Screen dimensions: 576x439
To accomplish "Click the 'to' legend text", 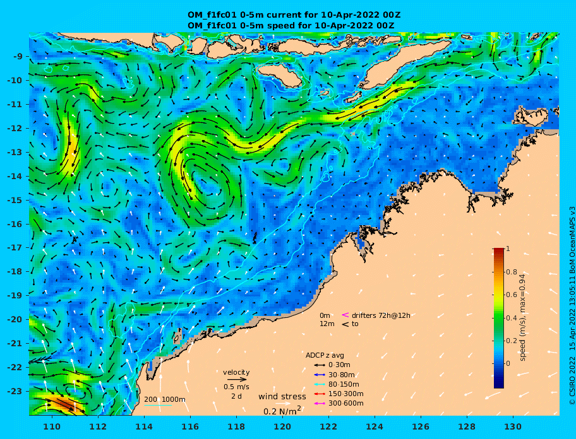I will click(x=355, y=324).
